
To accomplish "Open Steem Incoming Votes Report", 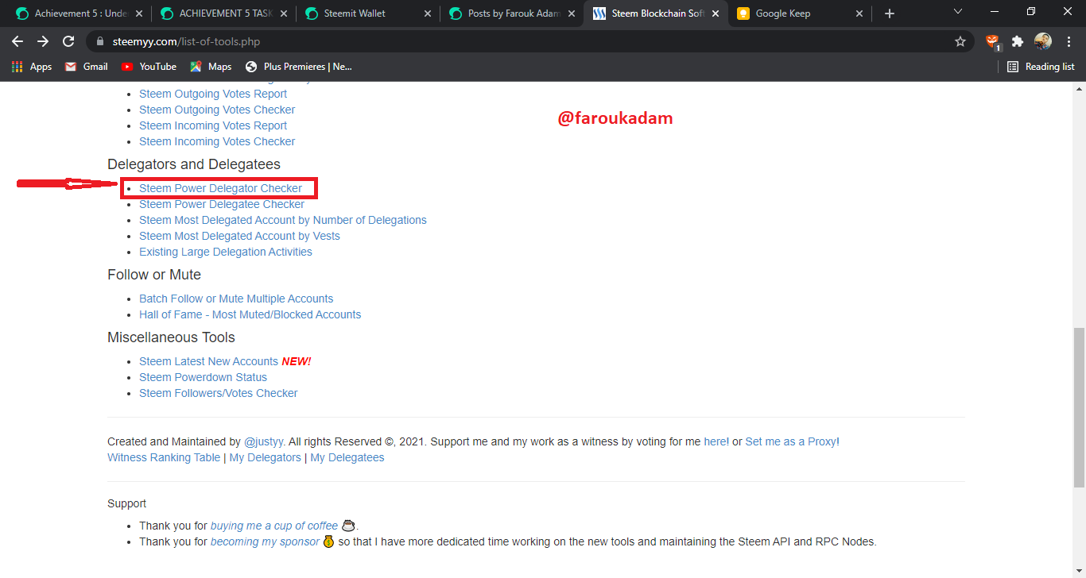I will click(213, 125).
